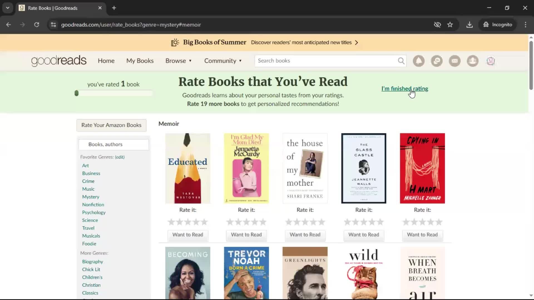The height and width of the screenshot is (300, 534).
Task: Click the Rate Your Amazon Books button
Action: pos(111,125)
